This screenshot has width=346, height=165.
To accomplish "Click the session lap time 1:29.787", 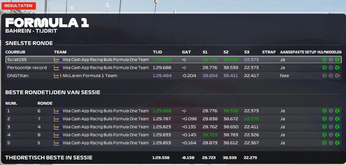I will click(x=162, y=119).
